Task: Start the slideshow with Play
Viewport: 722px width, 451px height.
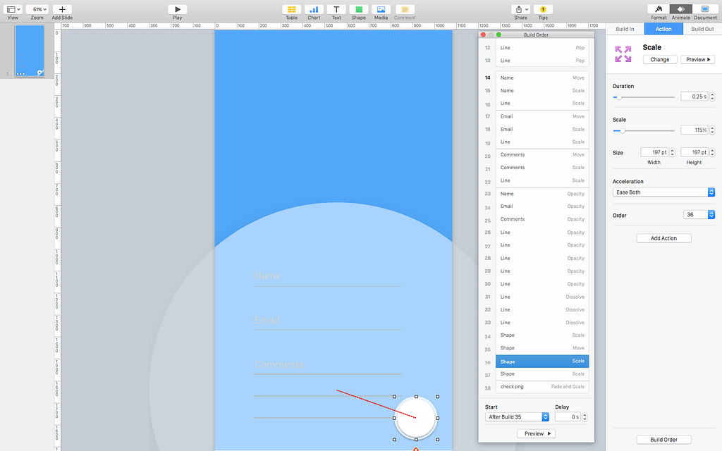Action: tap(177, 9)
